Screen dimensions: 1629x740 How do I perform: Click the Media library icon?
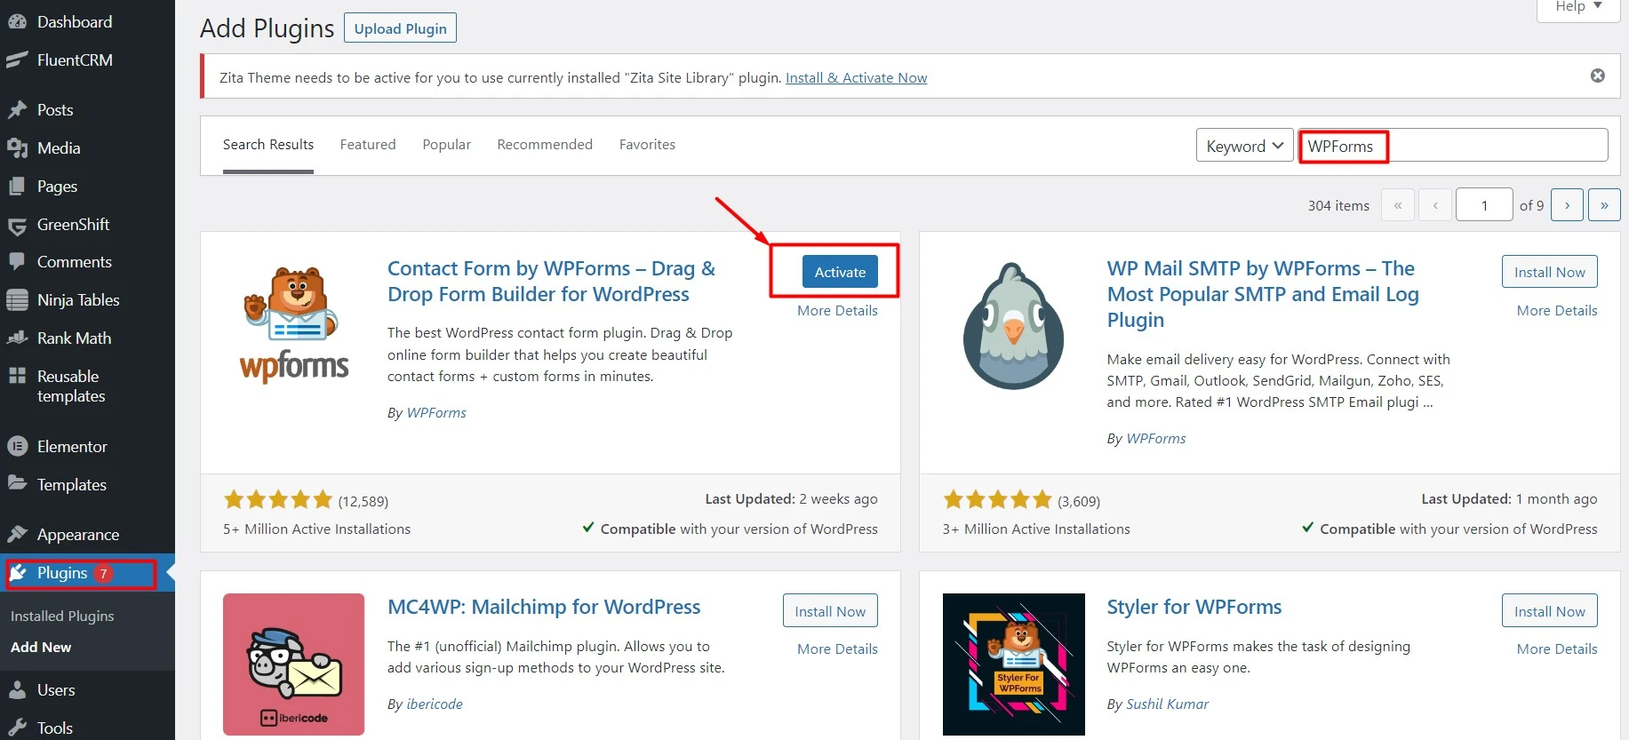pos(17,148)
